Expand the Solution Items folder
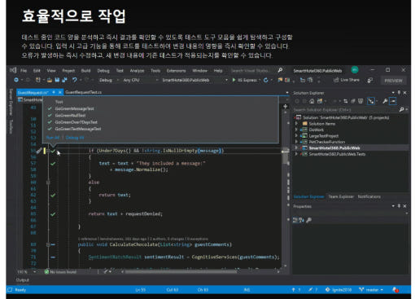The height and width of the screenshot is (299, 415). 296,124
